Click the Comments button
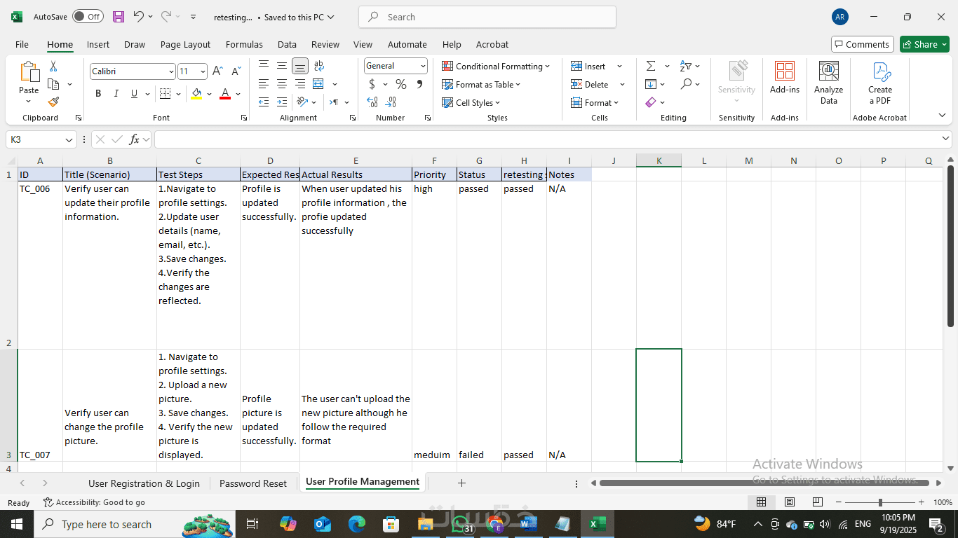This screenshot has width=958, height=538. [x=863, y=44]
